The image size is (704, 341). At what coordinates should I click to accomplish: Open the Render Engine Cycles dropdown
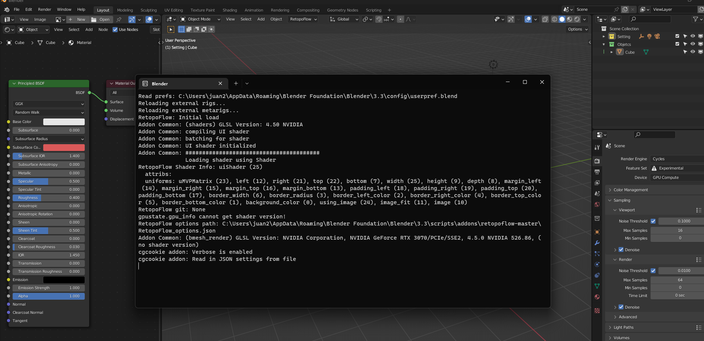pyautogui.click(x=677, y=159)
